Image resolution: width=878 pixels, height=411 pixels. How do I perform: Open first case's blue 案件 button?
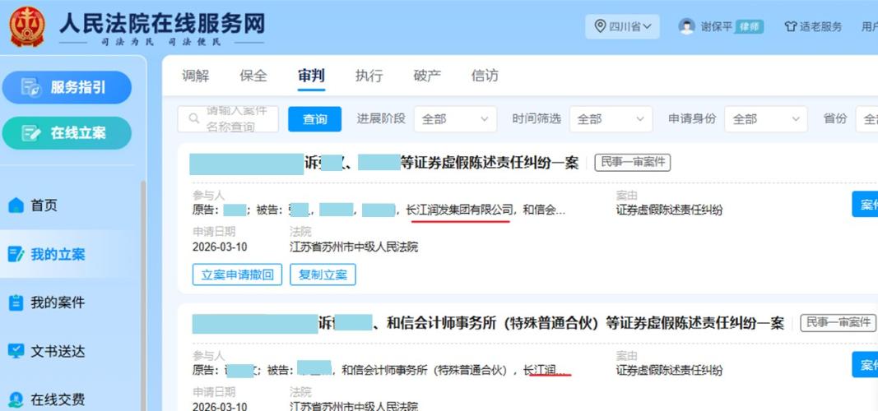pos(865,204)
